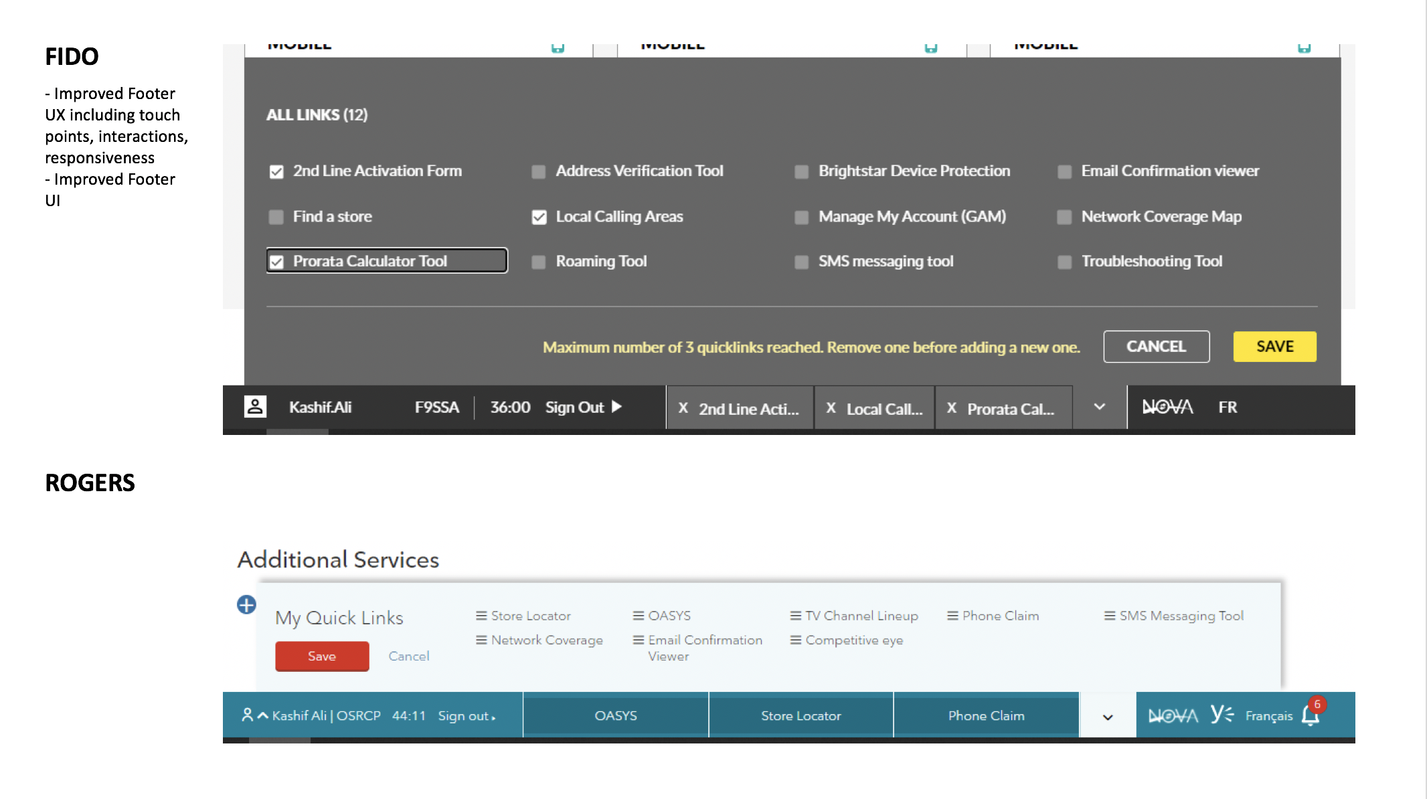Image resolution: width=1427 pixels, height=799 pixels.
Task: Switch language with Français link
Action: tap(1269, 716)
